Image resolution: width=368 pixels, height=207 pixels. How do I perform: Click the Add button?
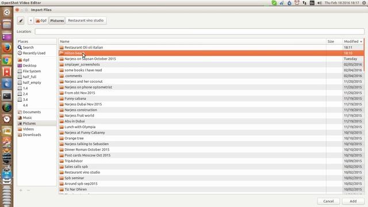pos(353,201)
